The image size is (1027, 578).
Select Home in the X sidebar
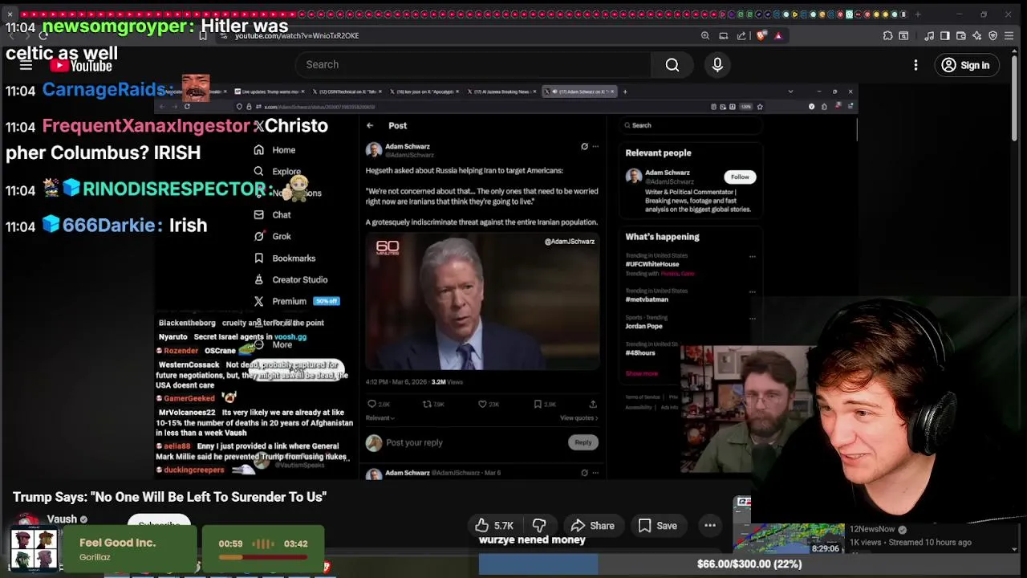[x=274, y=150]
